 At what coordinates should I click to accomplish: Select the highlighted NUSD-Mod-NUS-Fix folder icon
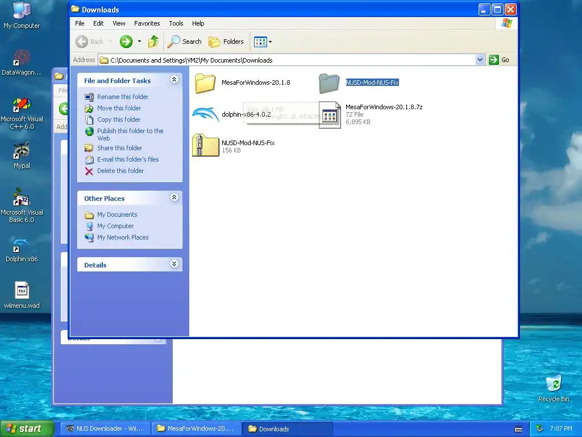[329, 83]
